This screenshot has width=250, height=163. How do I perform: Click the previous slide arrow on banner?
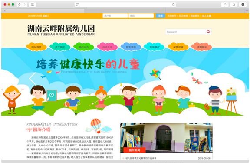[33, 78]
